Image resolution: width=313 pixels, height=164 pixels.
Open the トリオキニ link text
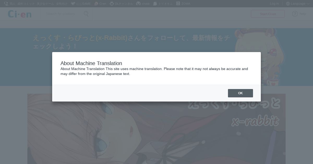(x=166, y=4)
